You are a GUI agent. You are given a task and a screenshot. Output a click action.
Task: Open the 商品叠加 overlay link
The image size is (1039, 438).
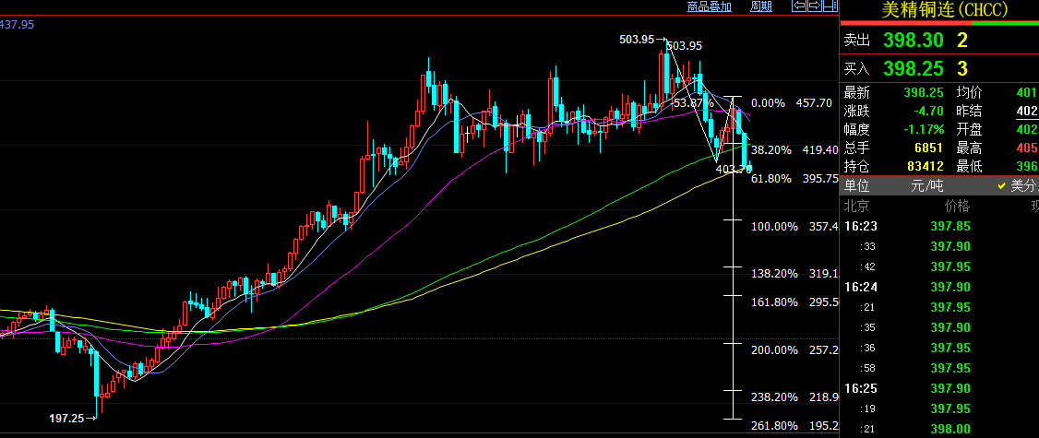click(x=709, y=6)
